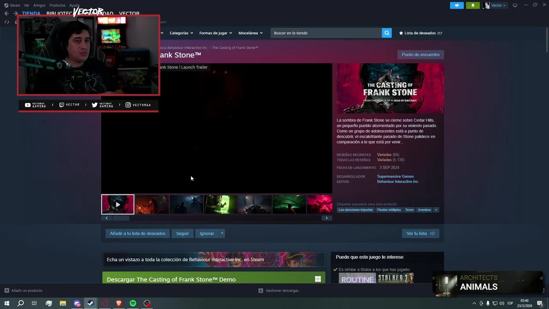Select the Las elecciones importan tag
Viewport: 549px width, 309px height.
356,210
